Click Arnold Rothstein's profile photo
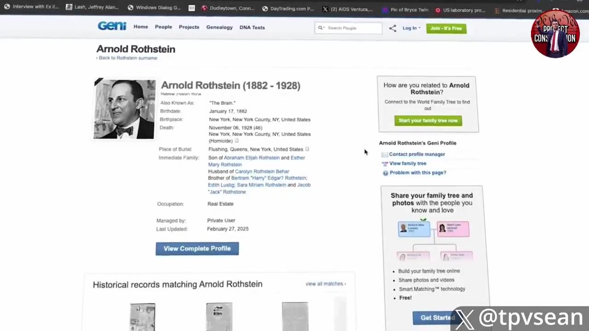This screenshot has height=331, width=589. (x=124, y=109)
